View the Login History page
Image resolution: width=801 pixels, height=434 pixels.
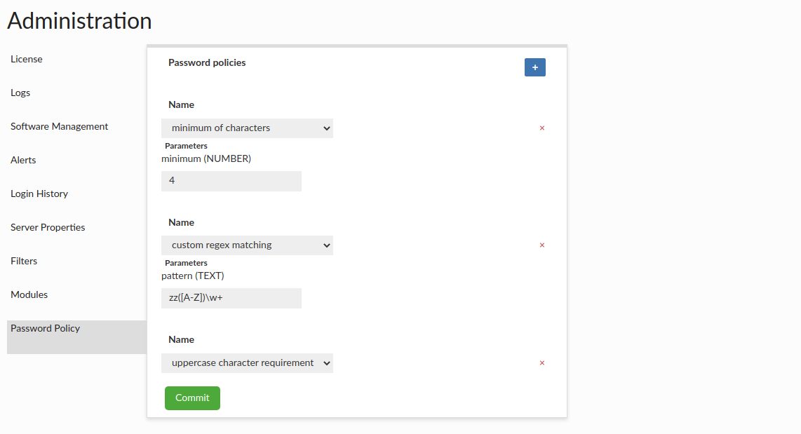click(39, 194)
